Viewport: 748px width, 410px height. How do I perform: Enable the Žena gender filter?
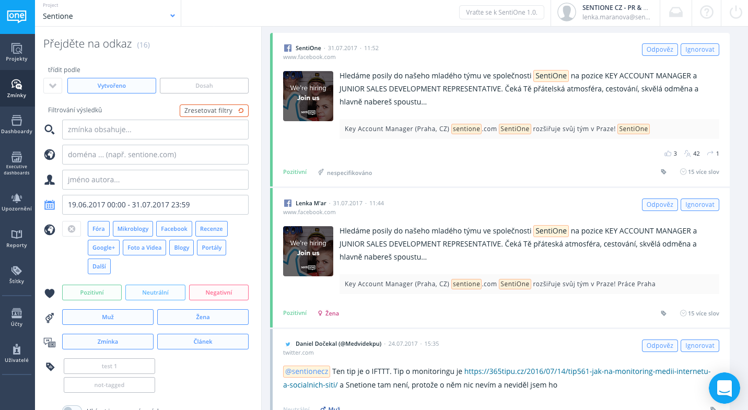point(203,317)
